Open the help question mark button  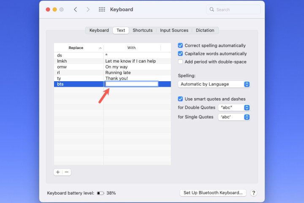pos(253,193)
